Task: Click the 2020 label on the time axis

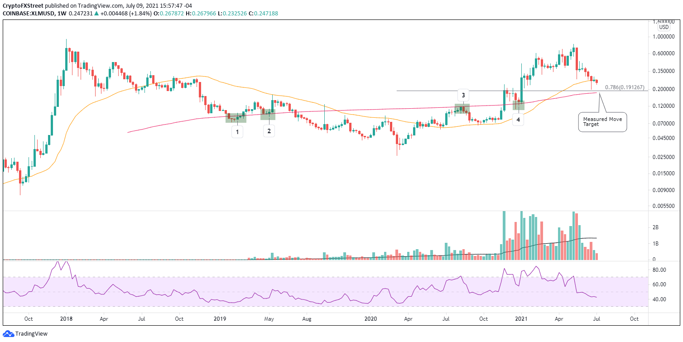Action: (370, 318)
